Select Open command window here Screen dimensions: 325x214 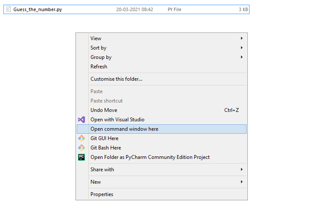[162, 129]
